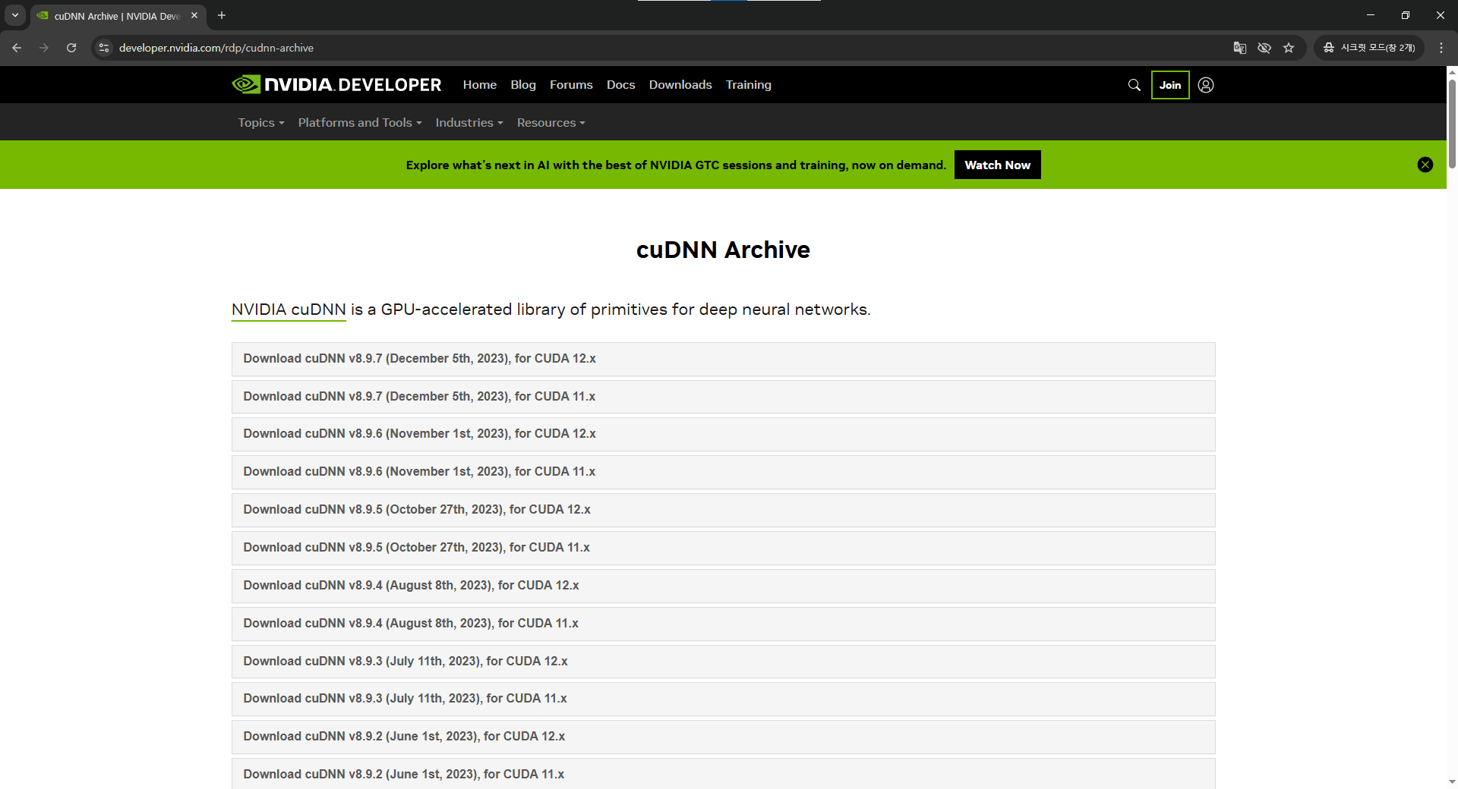1458x789 pixels.
Task: Open the site search magnifier icon
Action: point(1135,85)
